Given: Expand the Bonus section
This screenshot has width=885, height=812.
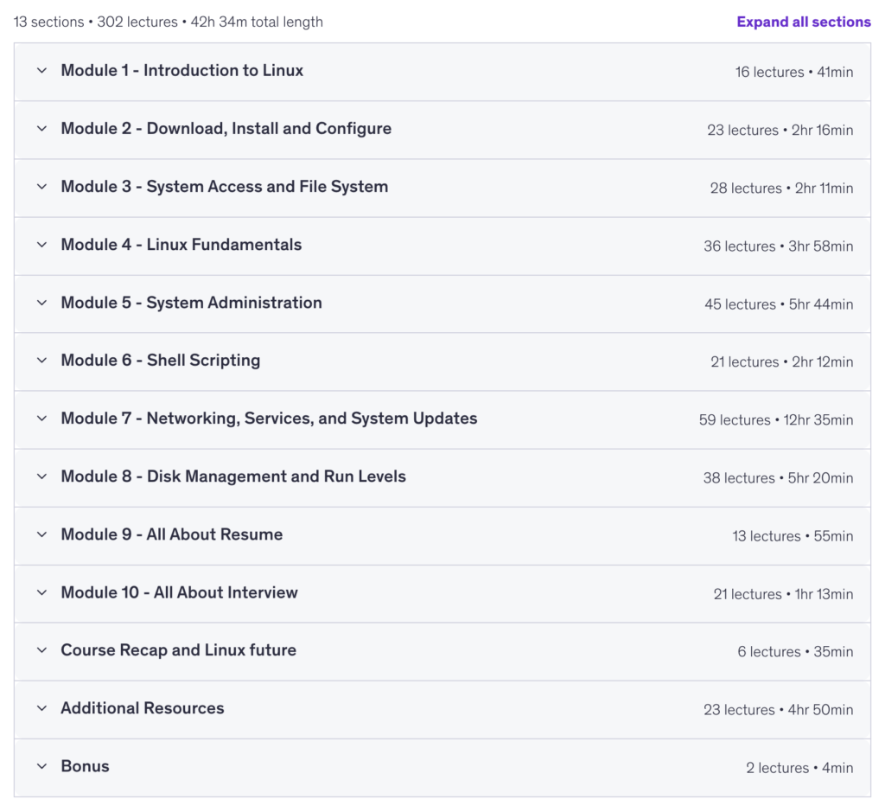Looking at the screenshot, I should (442, 767).
